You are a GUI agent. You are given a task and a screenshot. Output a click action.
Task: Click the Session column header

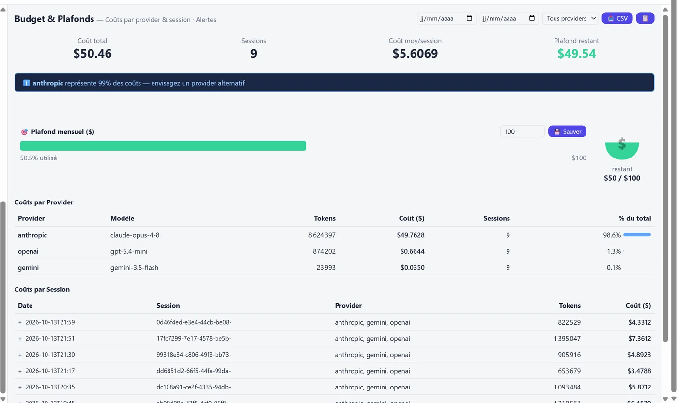click(x=168, y=306)
